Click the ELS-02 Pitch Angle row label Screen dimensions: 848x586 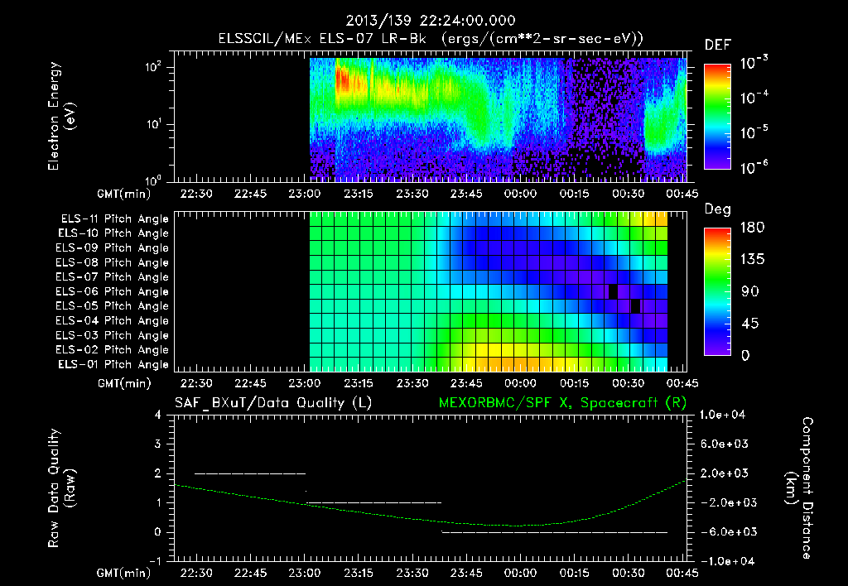tap(113, 350)
